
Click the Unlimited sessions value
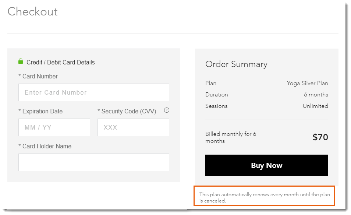(315, 106)
